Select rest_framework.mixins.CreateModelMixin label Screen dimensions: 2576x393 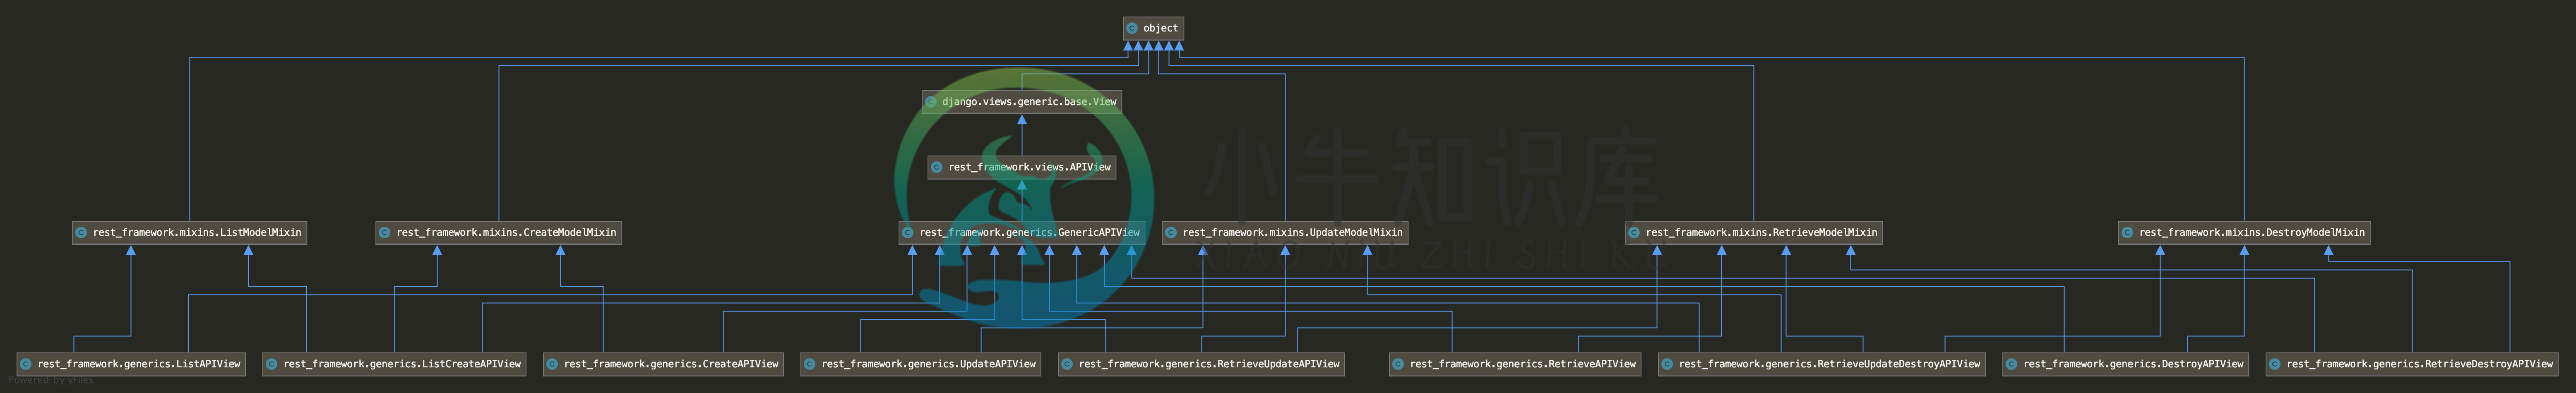[506, 233]
